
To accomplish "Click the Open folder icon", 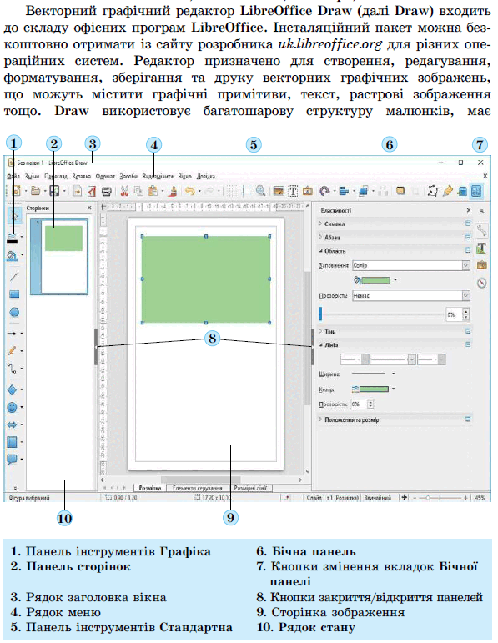I will pos(36,191).
